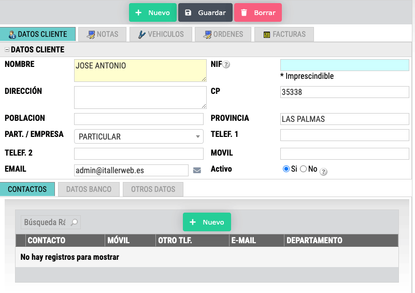The height and width of the screenshot is (293, 415).
Task: Open the FACTURAS tab
Action: click(x=284, y=34)
